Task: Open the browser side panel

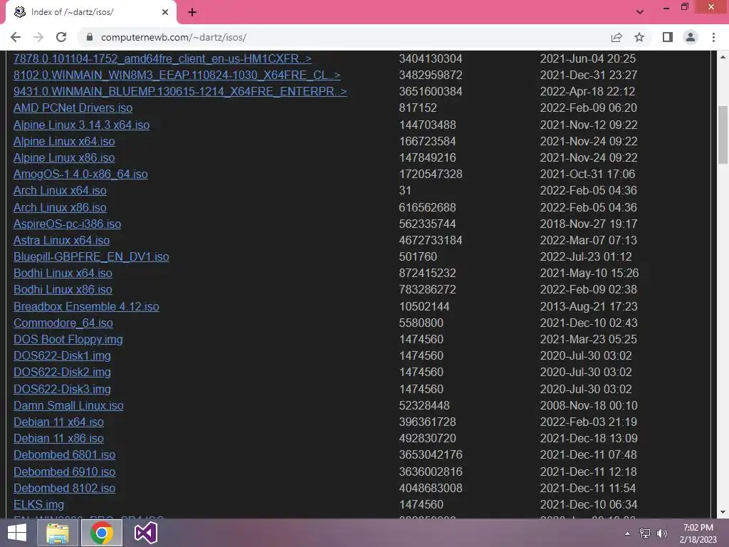Action: coord(668,37)
